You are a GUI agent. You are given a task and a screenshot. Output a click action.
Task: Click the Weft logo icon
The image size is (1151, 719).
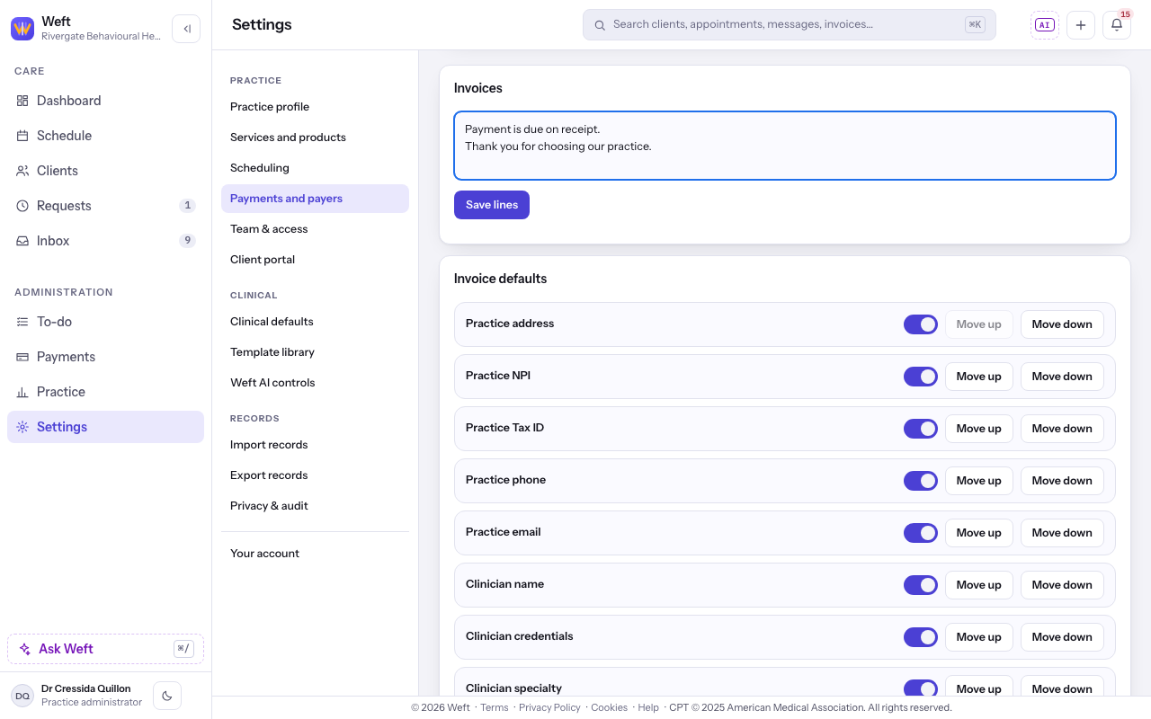[22, 29]
